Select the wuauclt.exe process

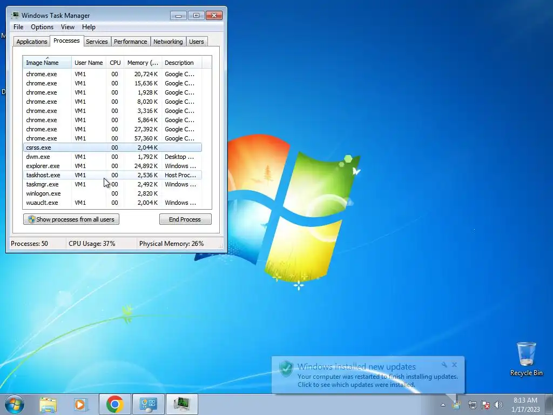click(112, 203)
